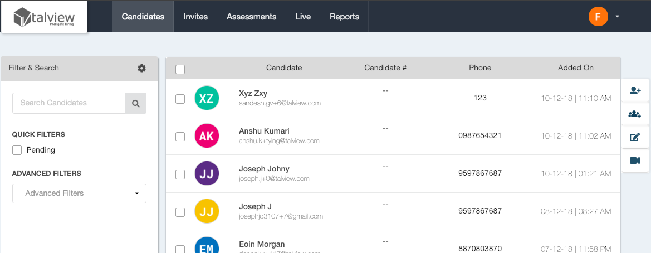
Task: Click the search magnifier button
Action: 136,103
